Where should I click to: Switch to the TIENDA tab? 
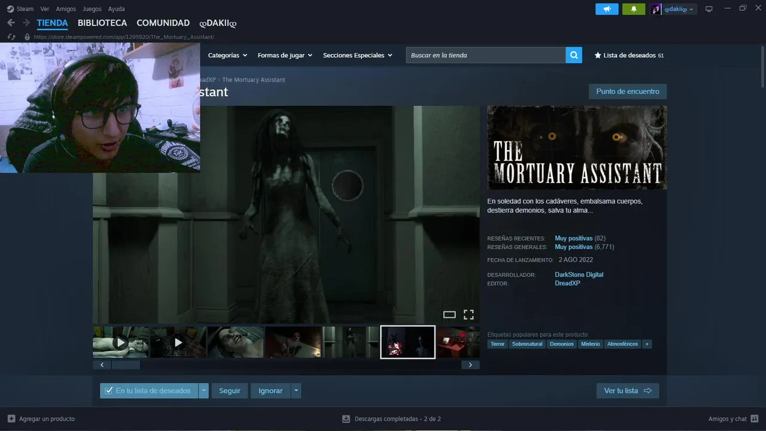click(x=52, y=23)
